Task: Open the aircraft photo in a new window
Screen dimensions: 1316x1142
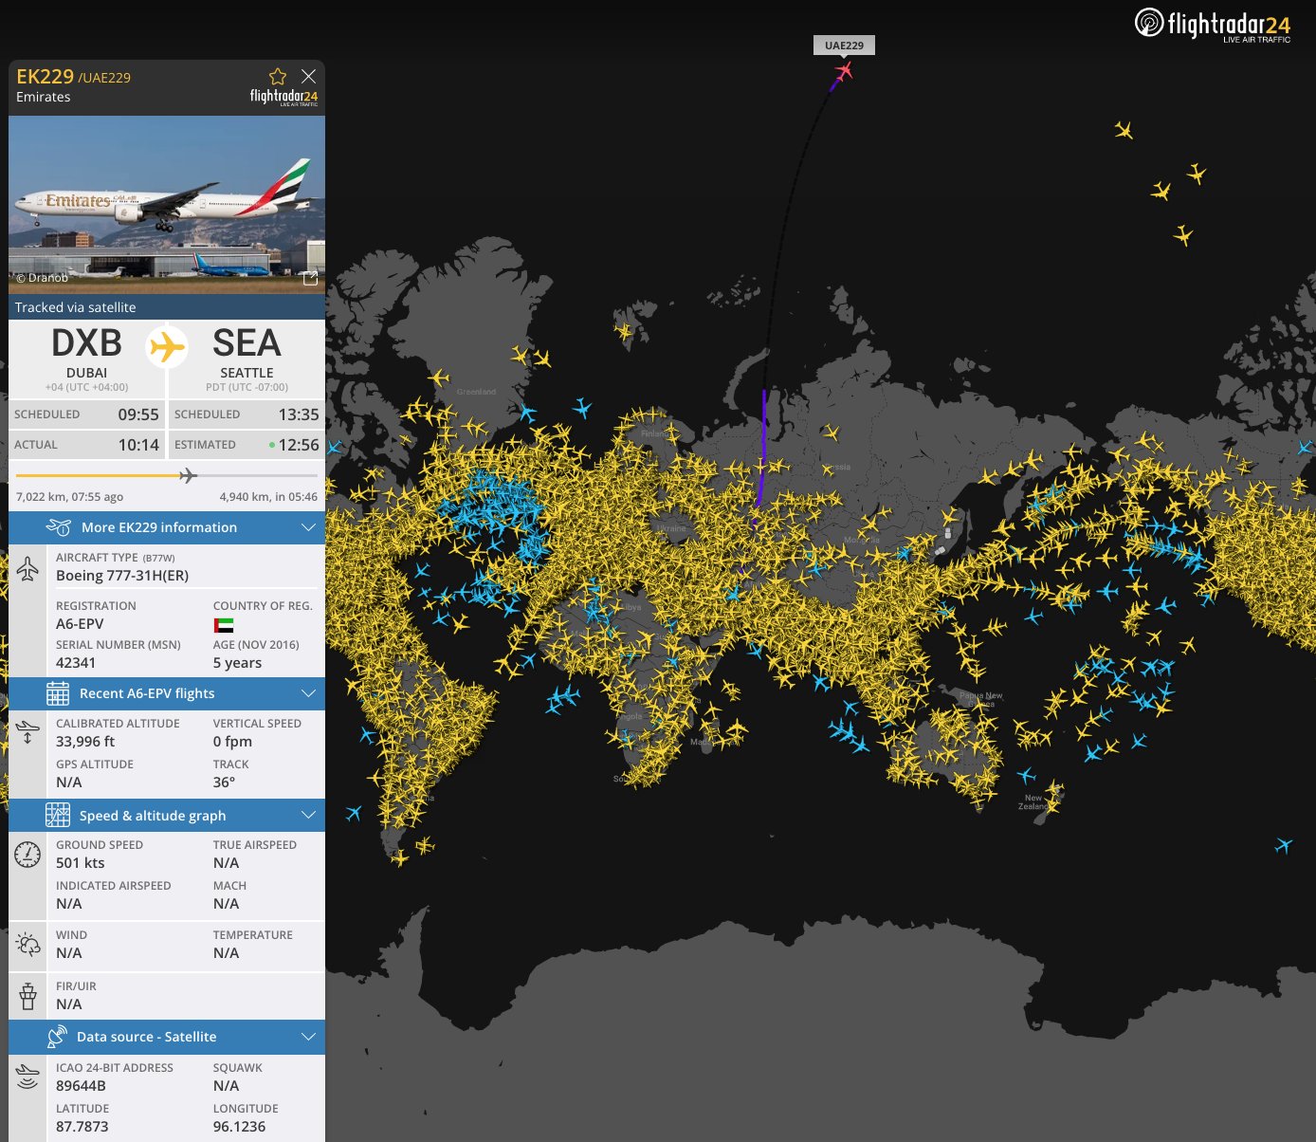Action: click(x=310, y=278)
